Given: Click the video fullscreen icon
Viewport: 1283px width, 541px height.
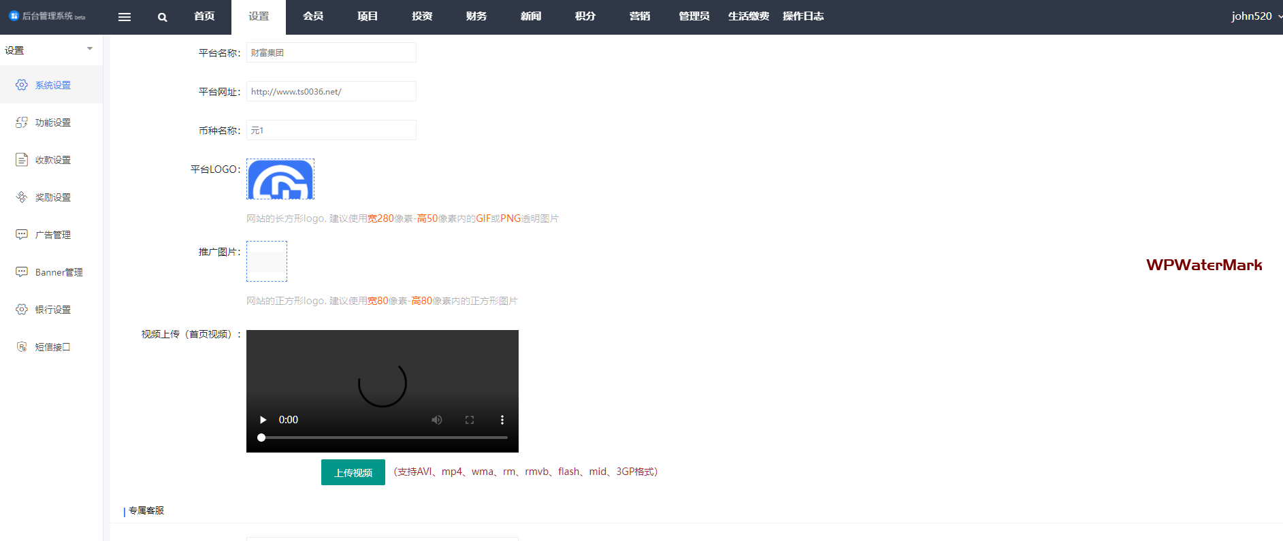Looking at the screenshot, I should click(x=470, y=420).
